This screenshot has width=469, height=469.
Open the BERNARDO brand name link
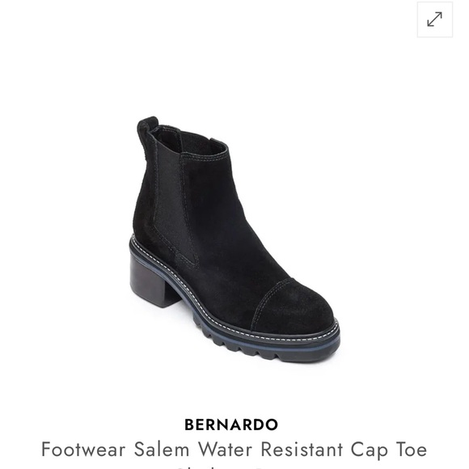point(231,425)
